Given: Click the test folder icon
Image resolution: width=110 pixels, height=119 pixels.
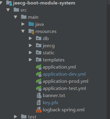Looking at the screenshot, I should (24, 117).
